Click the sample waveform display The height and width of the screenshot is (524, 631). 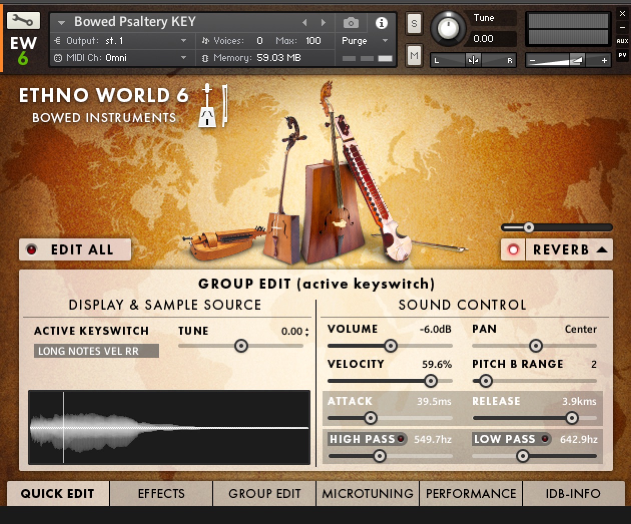(x=169, y=427)
